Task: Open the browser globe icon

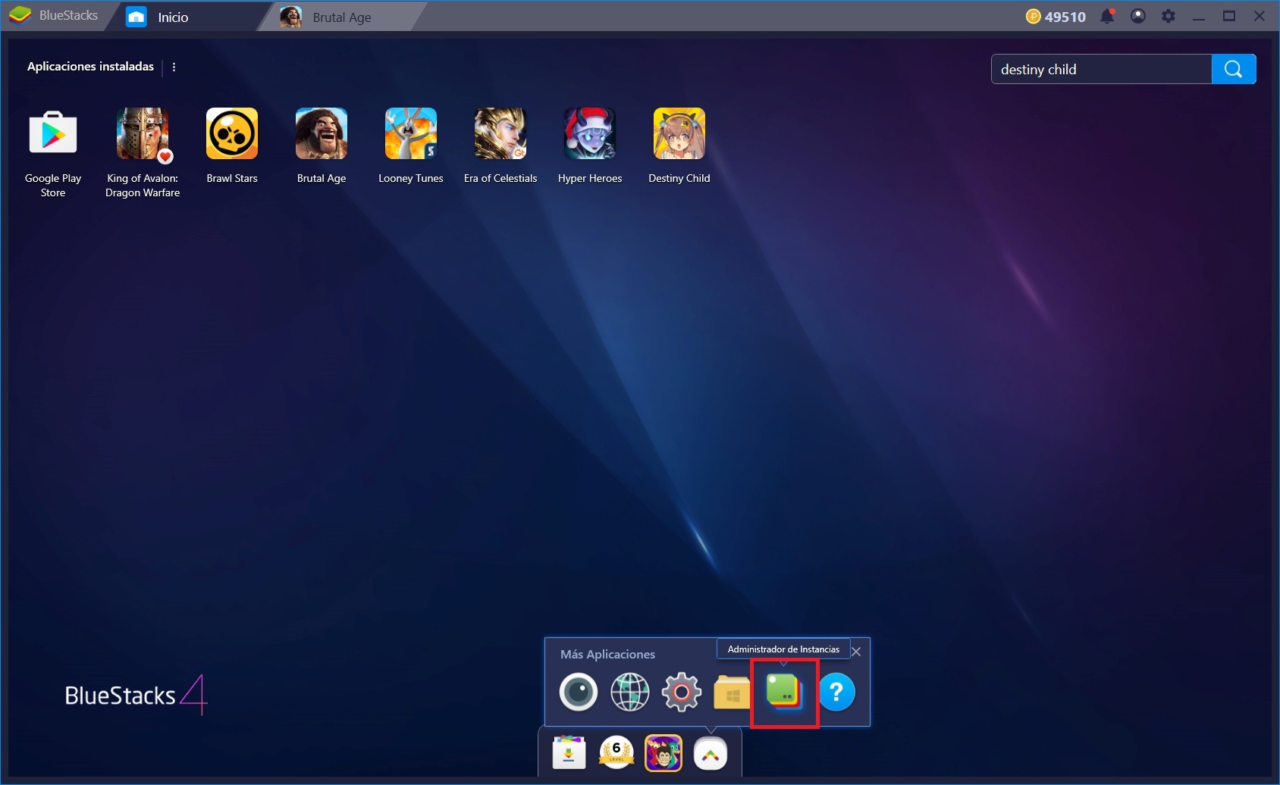Action: coord(630,692)
